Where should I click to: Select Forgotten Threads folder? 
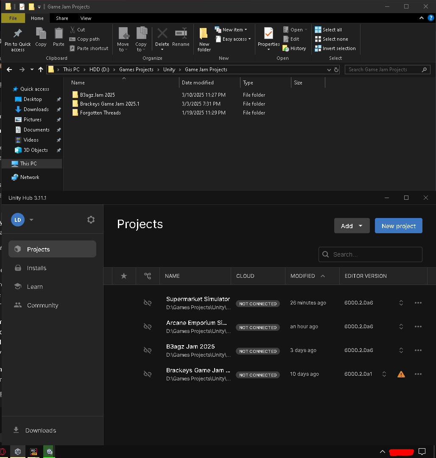click(100, 113)
